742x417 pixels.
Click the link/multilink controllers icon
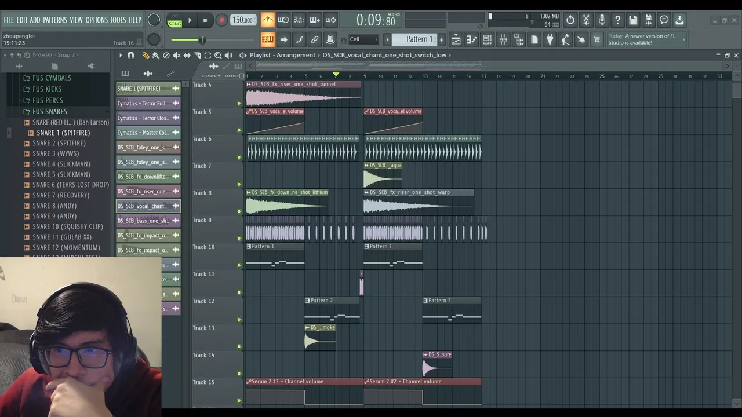pyautogui.click(x=315, y=39)
